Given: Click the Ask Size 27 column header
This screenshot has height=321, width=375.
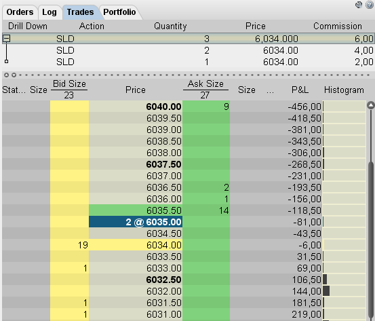Looking at the screenshot, I should click(205, 90).
